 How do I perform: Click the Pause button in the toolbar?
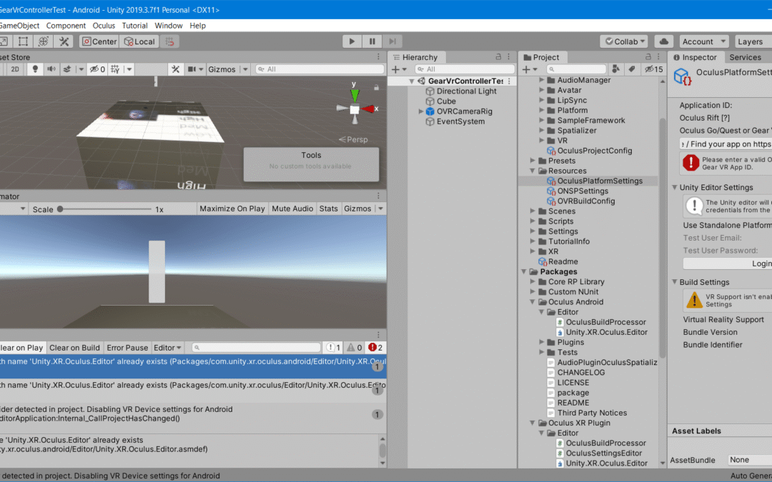point(372,41)
